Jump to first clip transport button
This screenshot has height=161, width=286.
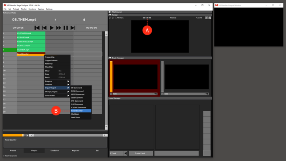click(x=37, y=28)
